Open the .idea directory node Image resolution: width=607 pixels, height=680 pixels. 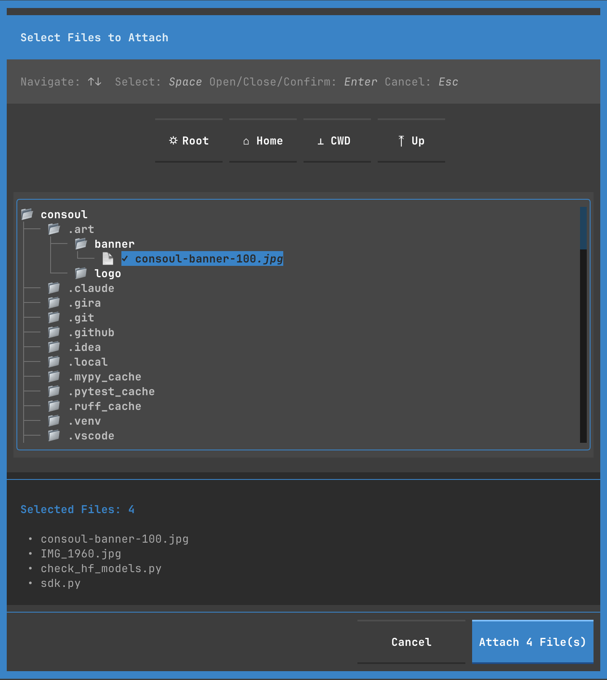pos(84,347)
